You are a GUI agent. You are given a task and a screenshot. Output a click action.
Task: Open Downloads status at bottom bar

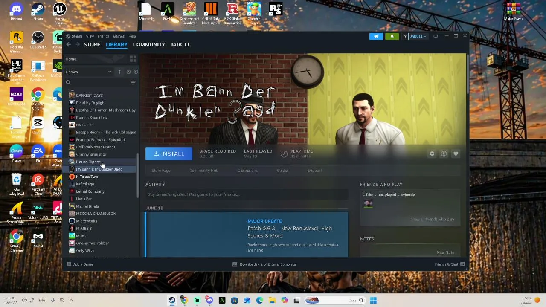(264, 264)
